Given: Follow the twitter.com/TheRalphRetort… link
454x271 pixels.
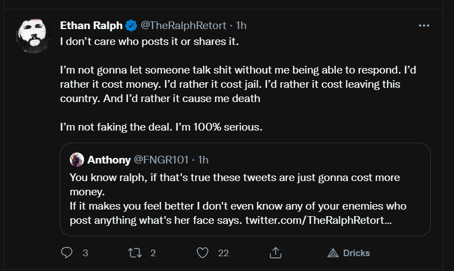Looking at the screenshot, I should click(x=318, y=220).
